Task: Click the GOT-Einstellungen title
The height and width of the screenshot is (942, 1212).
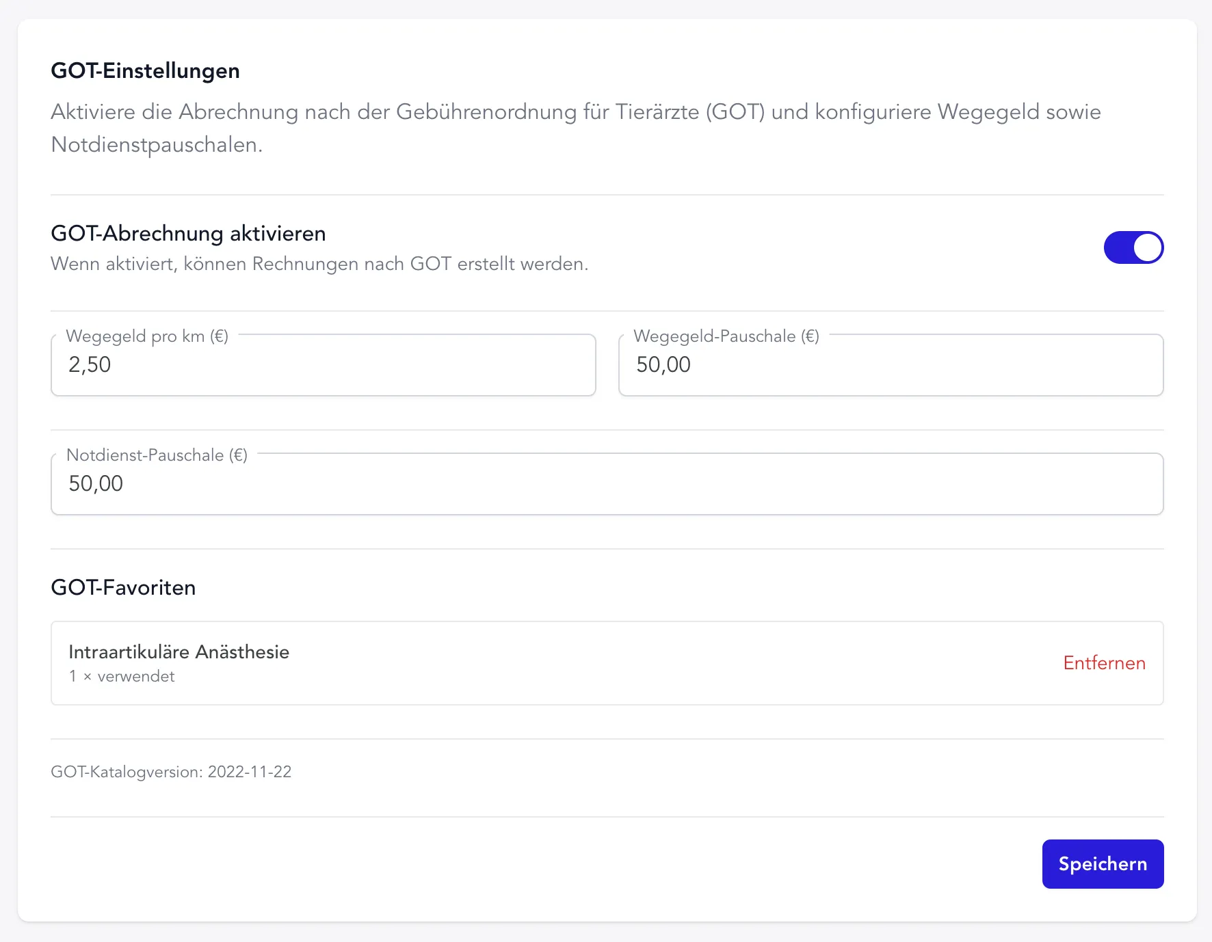Action: click(x=145, y=71)
